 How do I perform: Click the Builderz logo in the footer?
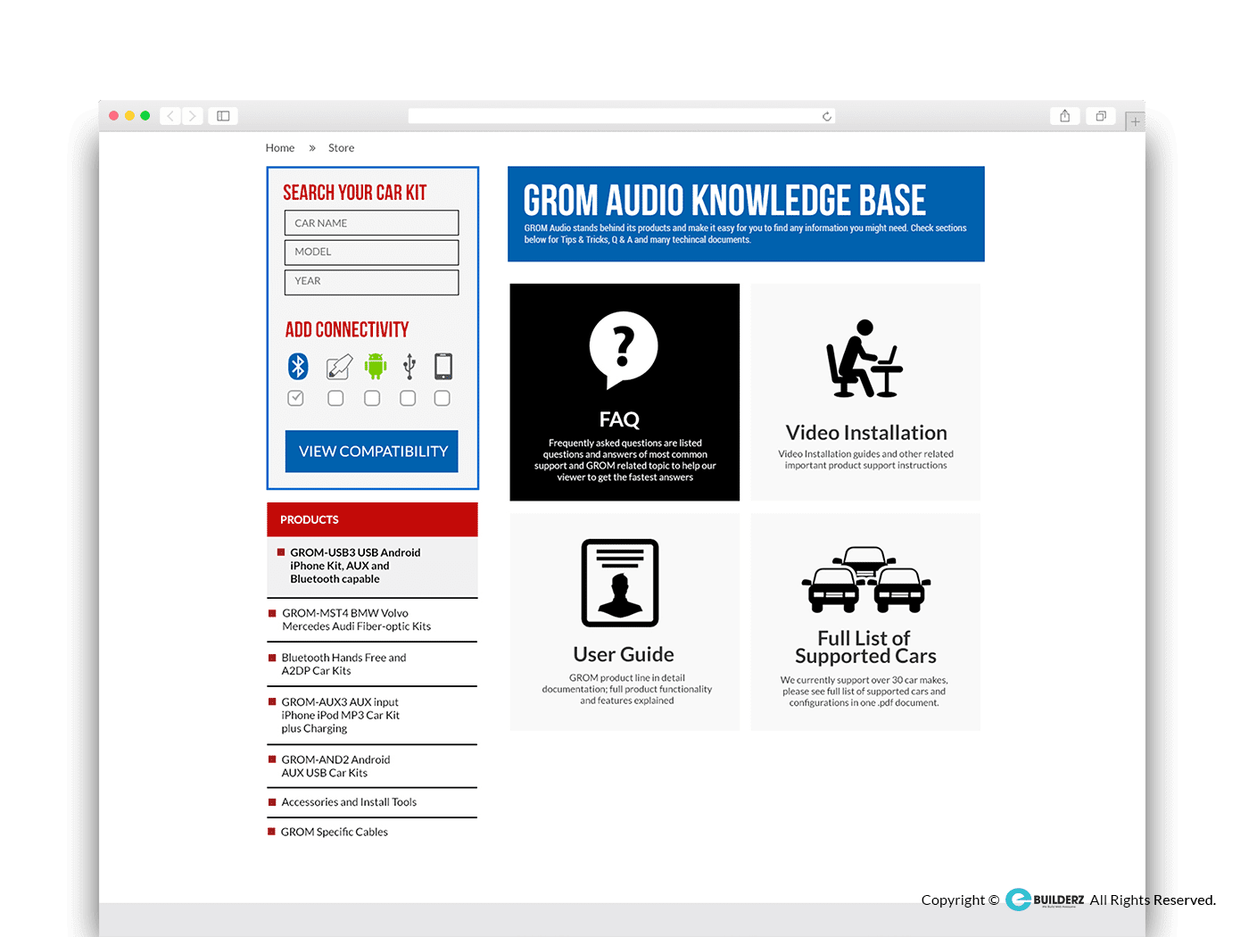click(x=1045, y=900)
